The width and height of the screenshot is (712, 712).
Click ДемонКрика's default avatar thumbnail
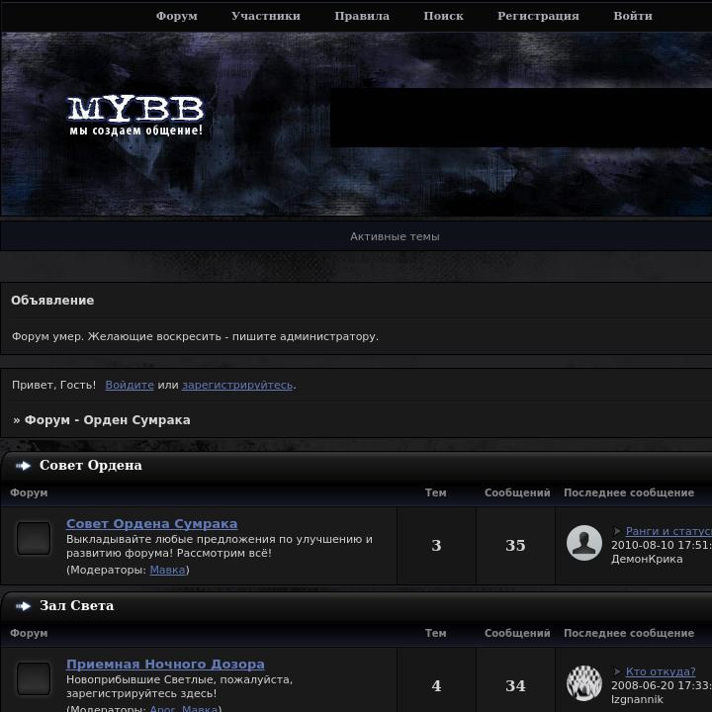pos(584,543)
